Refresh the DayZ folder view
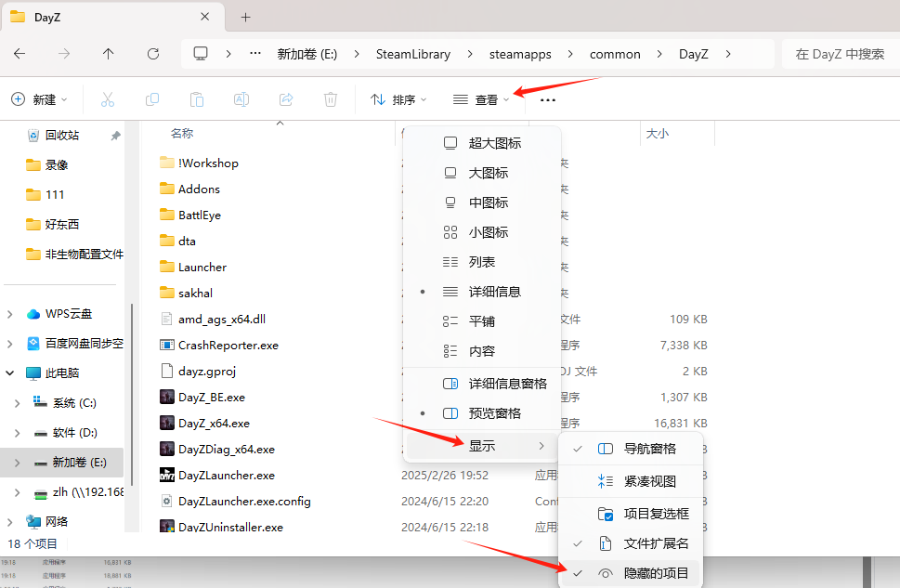This screenshot has width=900, height=588. 152,54
